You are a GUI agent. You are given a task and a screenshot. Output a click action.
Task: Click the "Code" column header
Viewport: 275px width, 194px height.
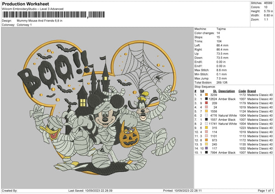click(x=242, y=91)
